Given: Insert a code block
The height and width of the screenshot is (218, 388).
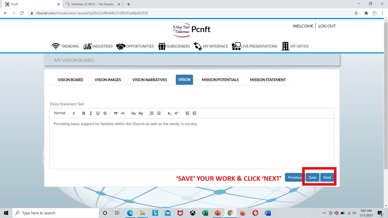Looking at the screenshot, I should (x=123, y=113).
